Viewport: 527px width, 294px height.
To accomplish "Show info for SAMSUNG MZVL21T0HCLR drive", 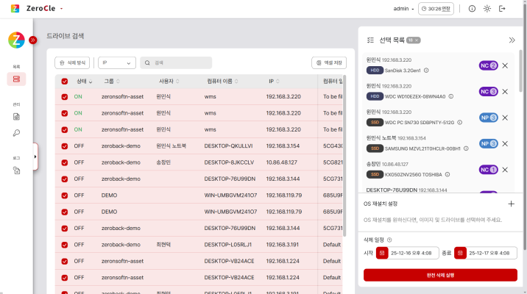I will coord(466,148).
